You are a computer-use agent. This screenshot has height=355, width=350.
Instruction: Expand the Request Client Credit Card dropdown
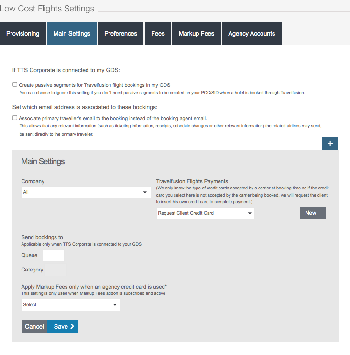click(x=205, y=213)
